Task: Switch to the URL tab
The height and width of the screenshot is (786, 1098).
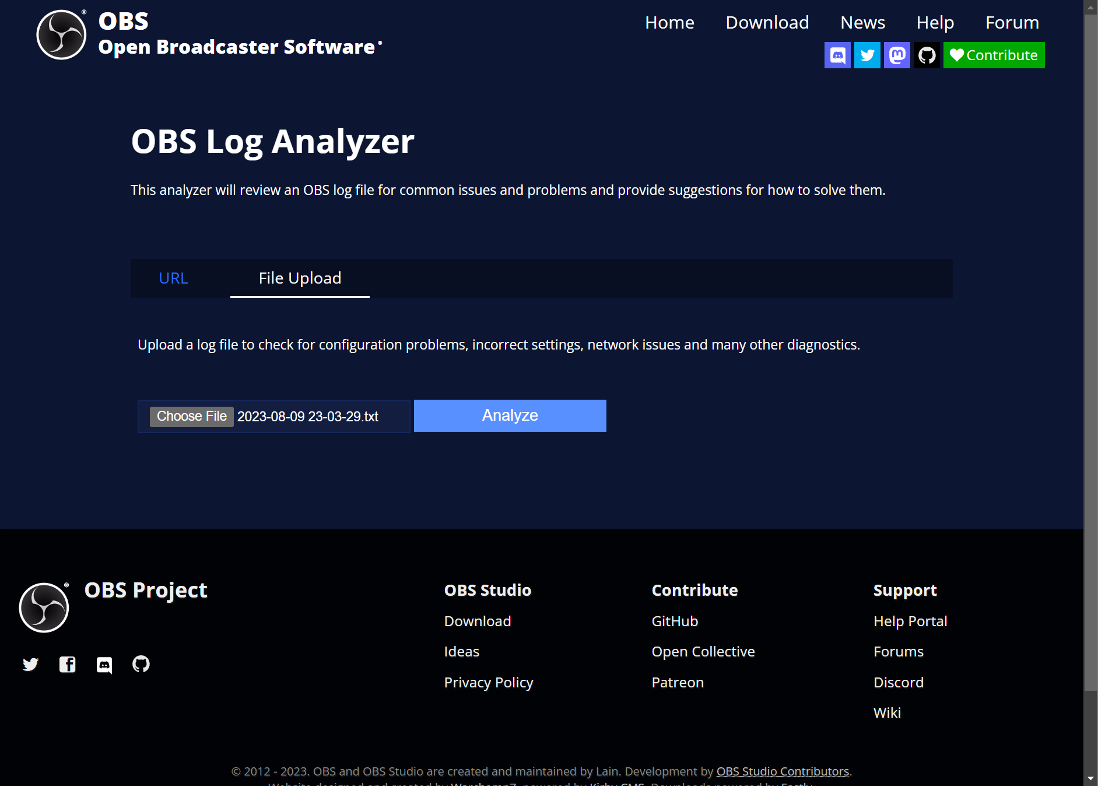Action: (x=173, y=278)
